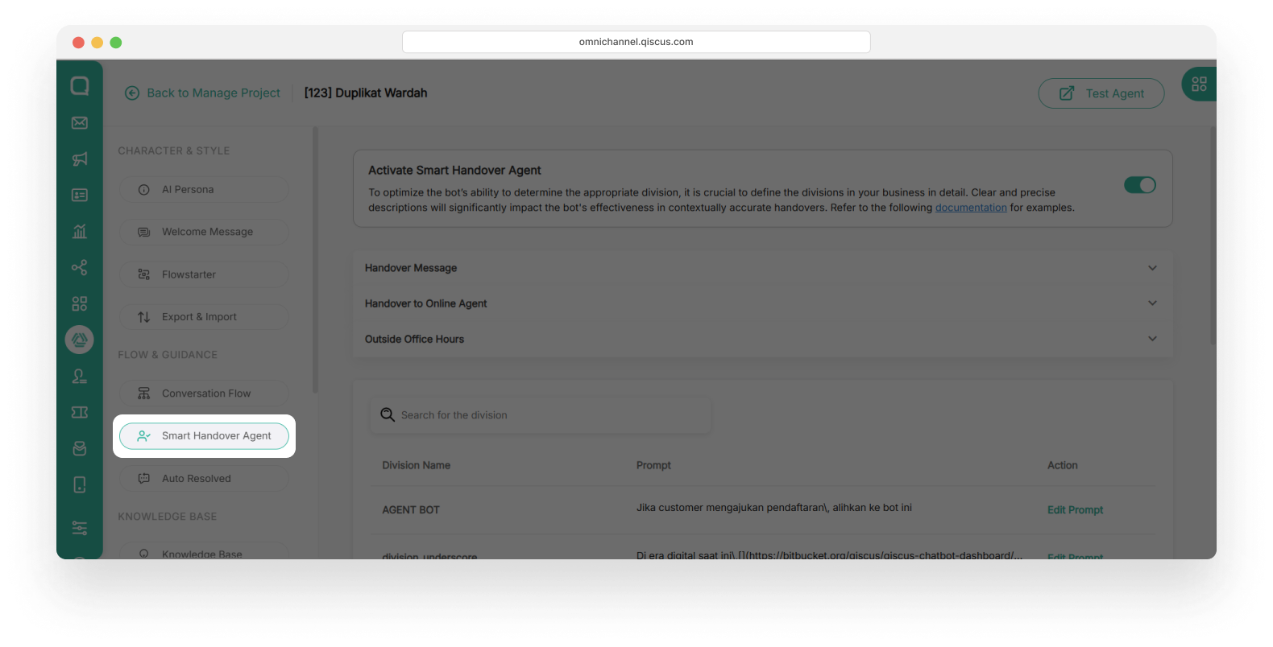Viewport: 1273px width, 647px height.
Task: Open the Conversation Flow menu item
Action: pyautogui.click(x=205, y=394)
